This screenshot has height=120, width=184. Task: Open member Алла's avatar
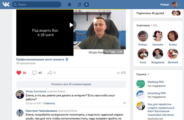[x=143, y=54]
